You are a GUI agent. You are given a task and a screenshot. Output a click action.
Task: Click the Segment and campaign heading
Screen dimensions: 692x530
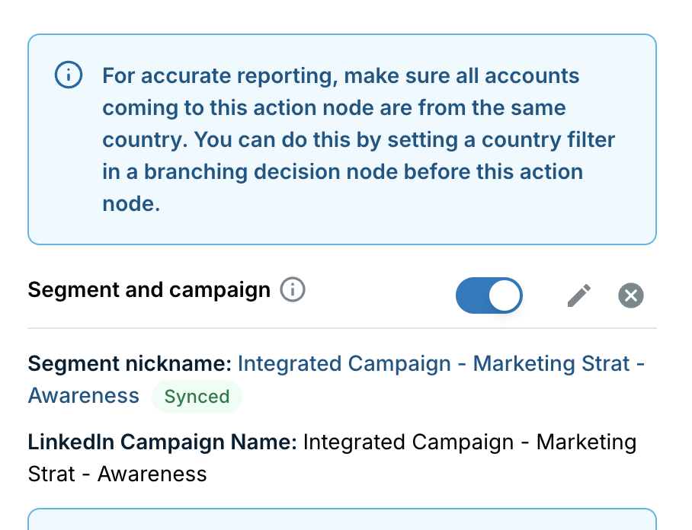pyautogui.click(x=149, y=290)
